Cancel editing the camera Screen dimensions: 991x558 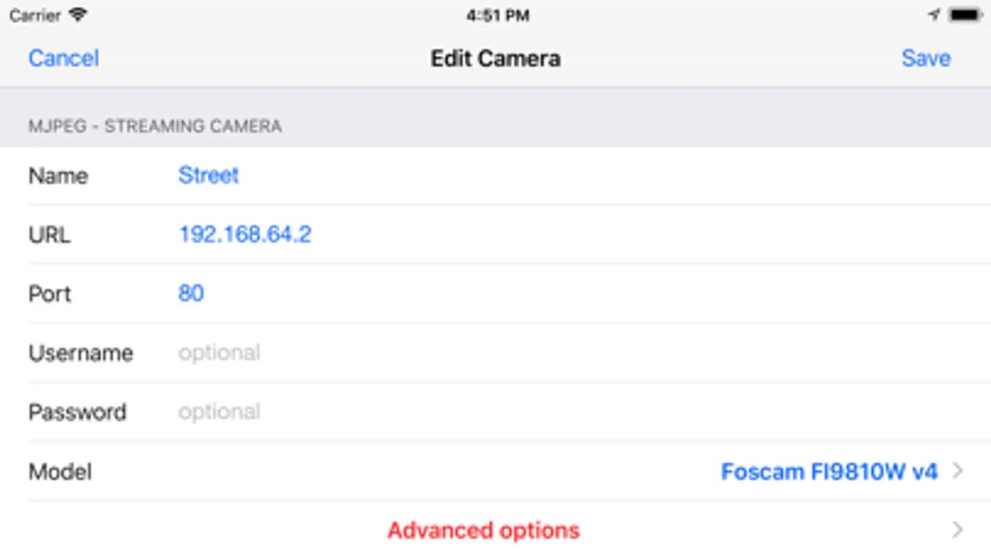pos(63,58)
